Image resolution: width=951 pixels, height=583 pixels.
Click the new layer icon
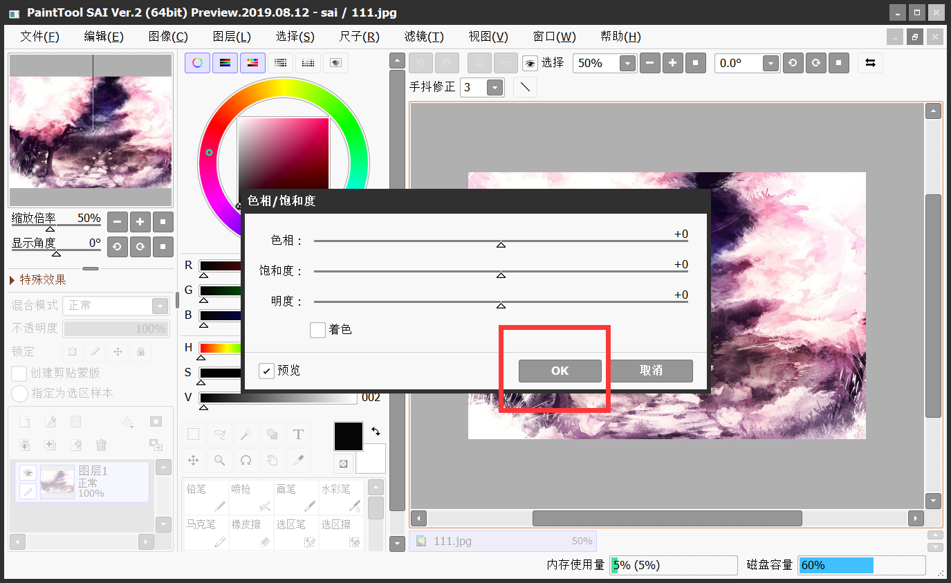coord(24,422)
